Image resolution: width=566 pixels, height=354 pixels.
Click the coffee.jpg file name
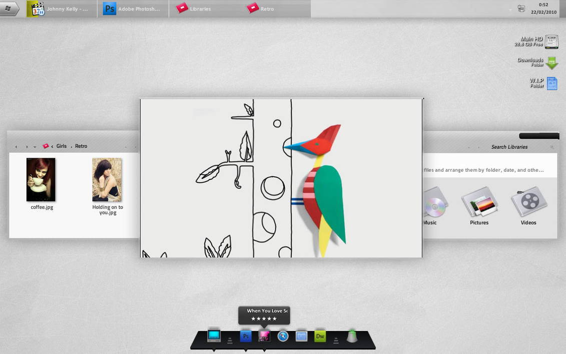click(x=42, y=207)
